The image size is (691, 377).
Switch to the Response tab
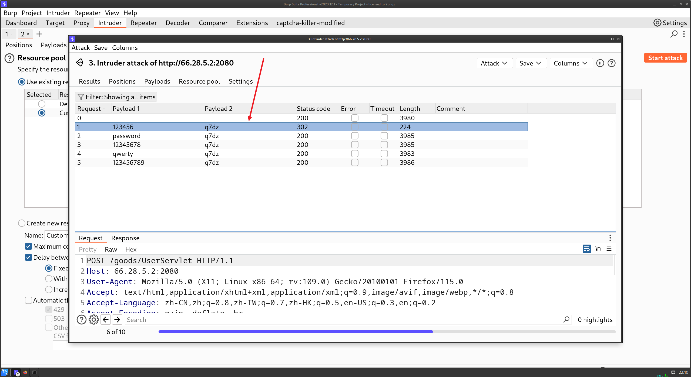click(125, 238)
